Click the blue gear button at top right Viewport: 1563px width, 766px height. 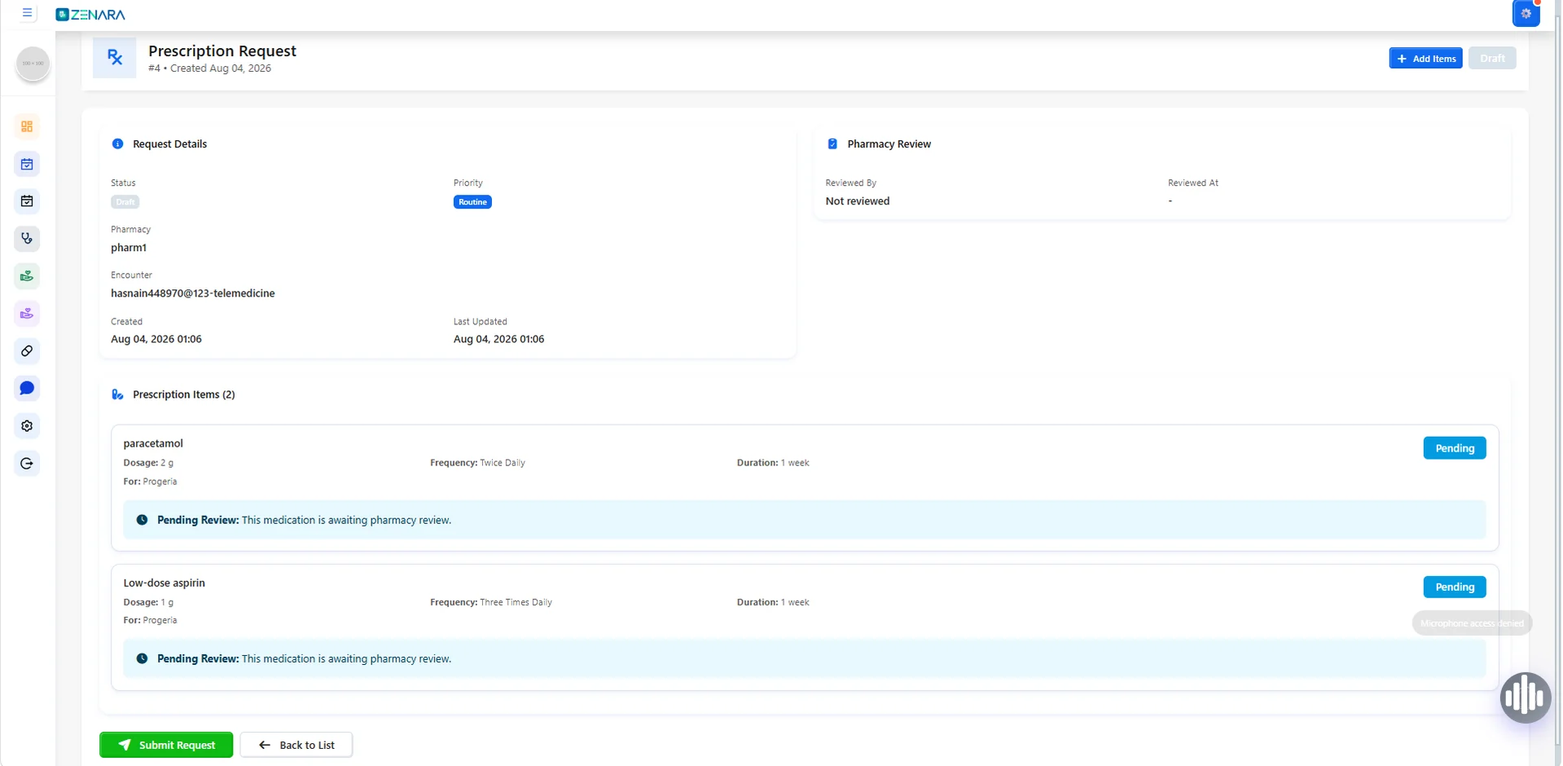(x=1526, y=14)
